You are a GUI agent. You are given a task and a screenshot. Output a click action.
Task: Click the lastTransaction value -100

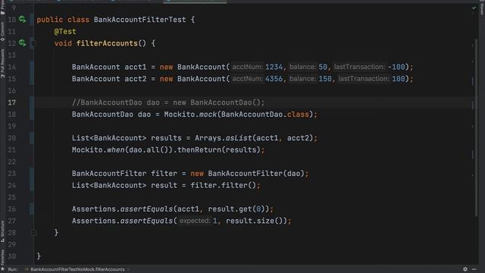396,67
